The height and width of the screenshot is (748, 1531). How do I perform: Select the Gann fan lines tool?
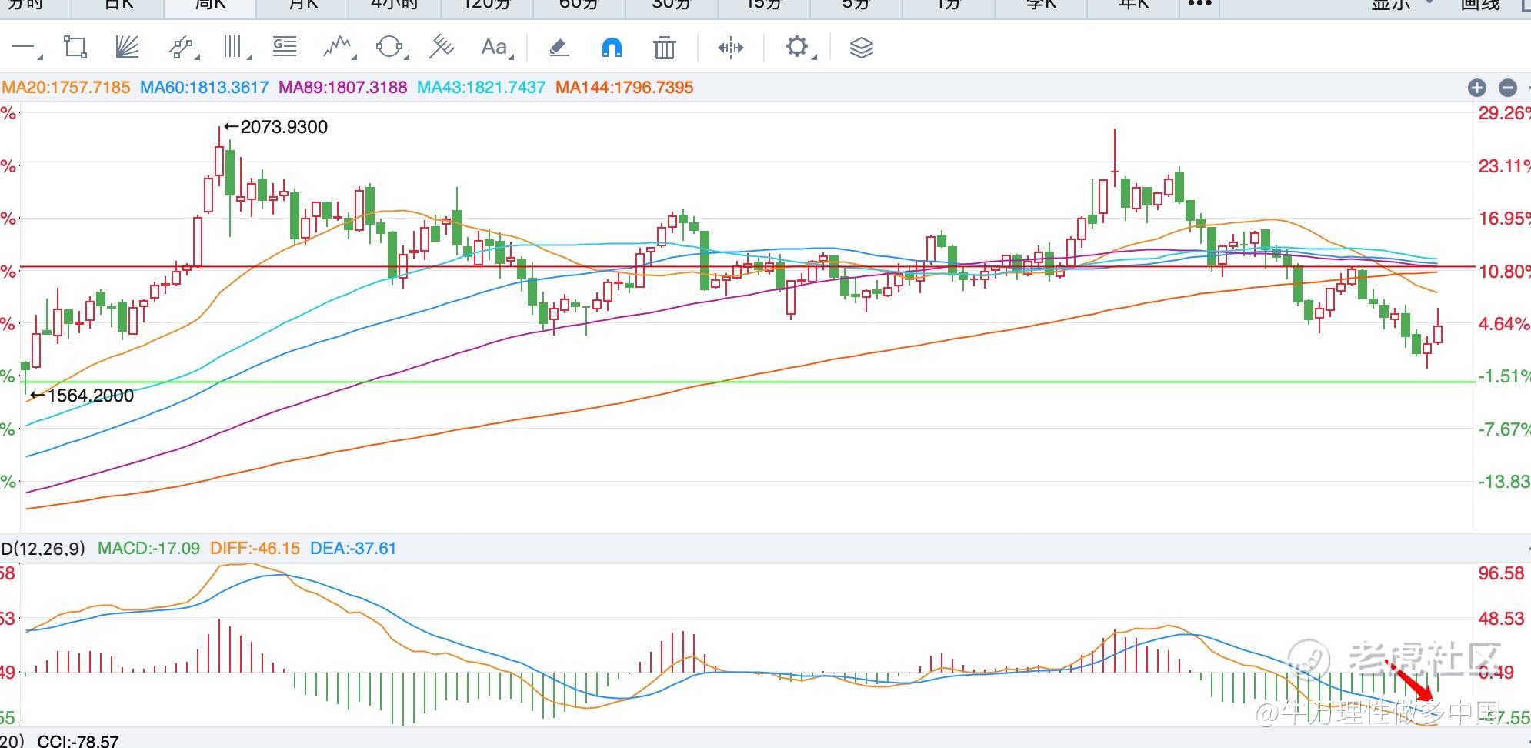pos(127,48)
